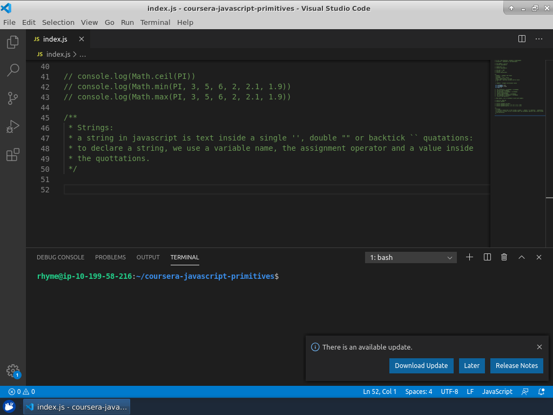This screenshot has width=553, height=415.
Task: Click the Release Notes button
Action: point(516,366)
